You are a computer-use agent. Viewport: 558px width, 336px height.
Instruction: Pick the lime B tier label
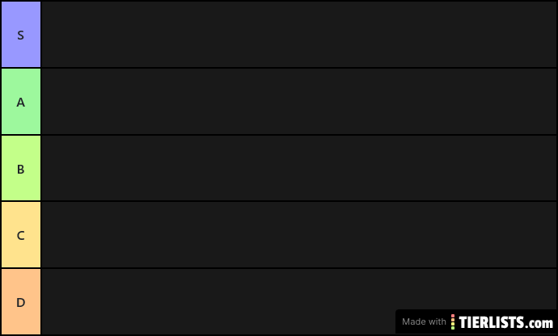pyautogui.click(x=21, y=169)
